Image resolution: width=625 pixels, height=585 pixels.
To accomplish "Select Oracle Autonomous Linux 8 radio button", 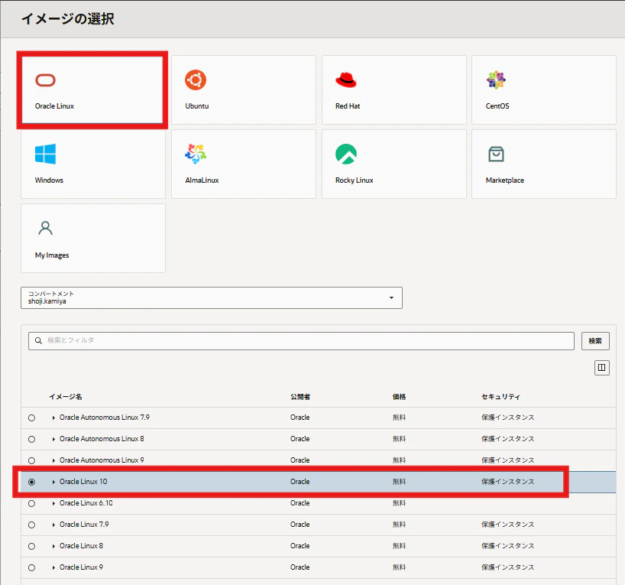I will click(32, 440).
